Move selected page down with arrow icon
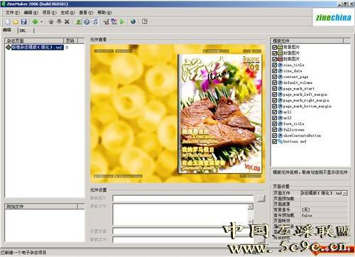 (x=59, y=22)
